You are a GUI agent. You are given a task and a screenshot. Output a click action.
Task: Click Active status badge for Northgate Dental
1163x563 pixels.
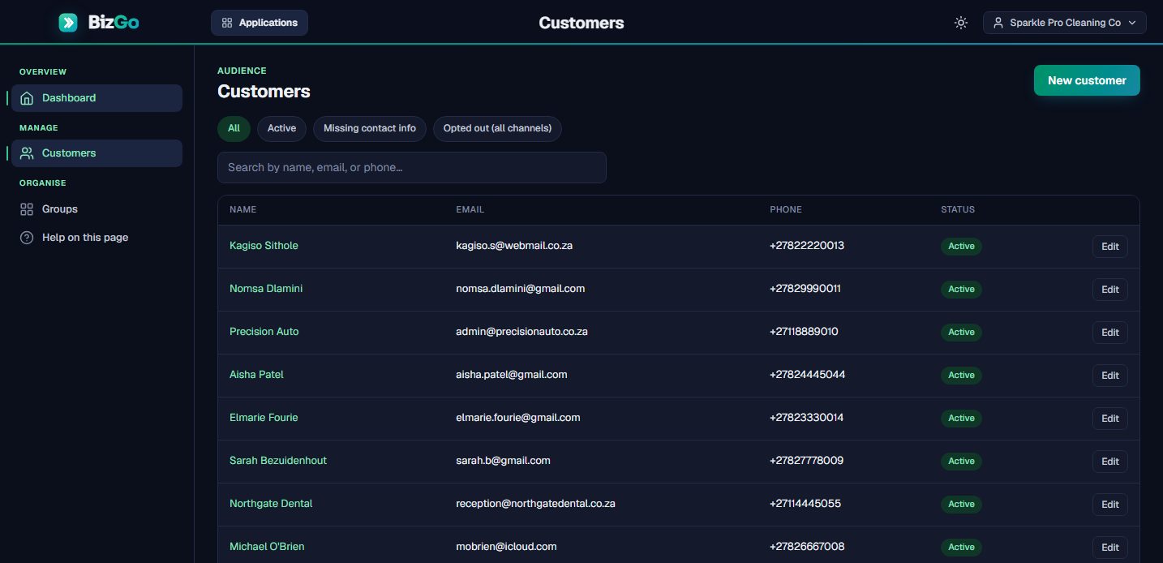pos(961,505)
